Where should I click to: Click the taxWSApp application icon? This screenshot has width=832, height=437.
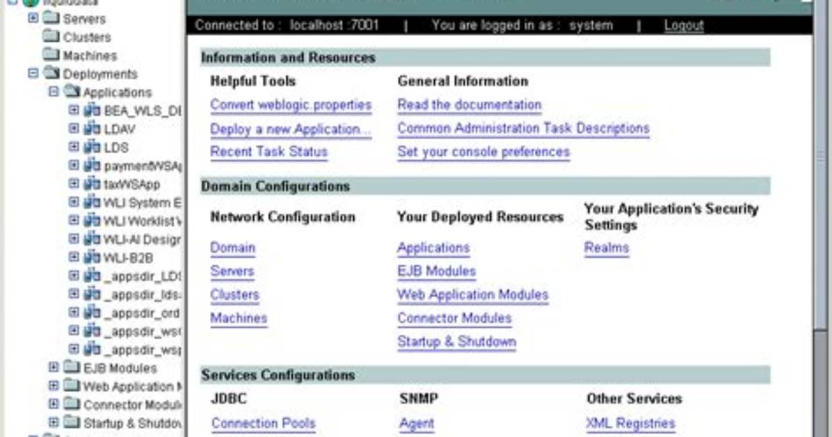(x=92, y=184)
